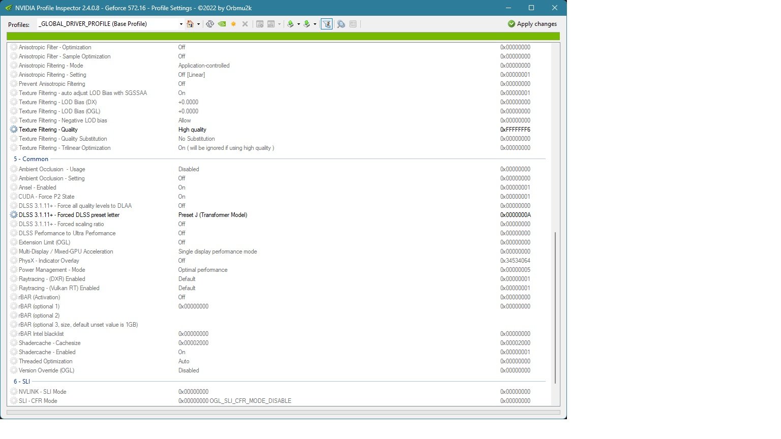Click the orange star create profile icon
Screen dimensions: 781x439
click(233, 24)
